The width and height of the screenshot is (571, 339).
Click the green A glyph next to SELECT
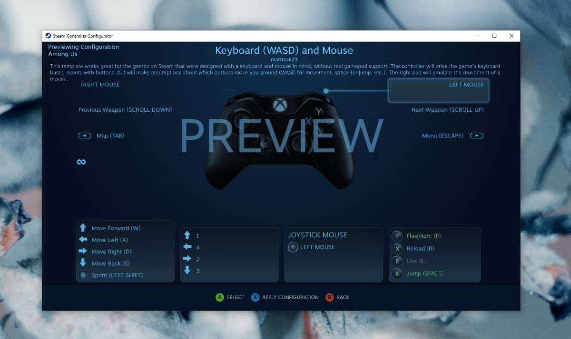[219, 297]
